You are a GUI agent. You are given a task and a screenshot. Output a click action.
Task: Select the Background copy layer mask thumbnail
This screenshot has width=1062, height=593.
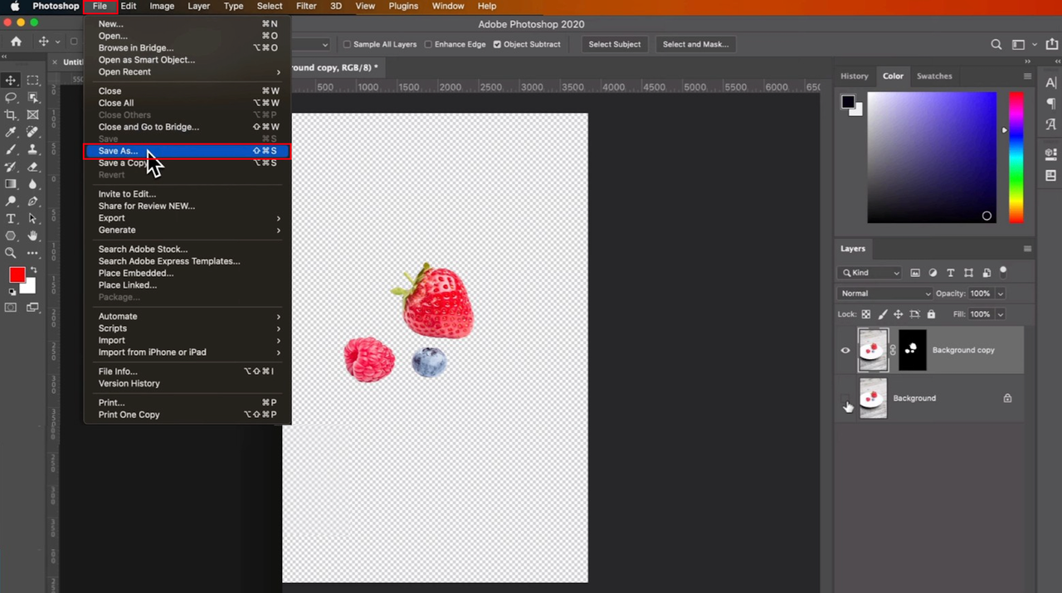pyautogui.click(x=913, y=350)
